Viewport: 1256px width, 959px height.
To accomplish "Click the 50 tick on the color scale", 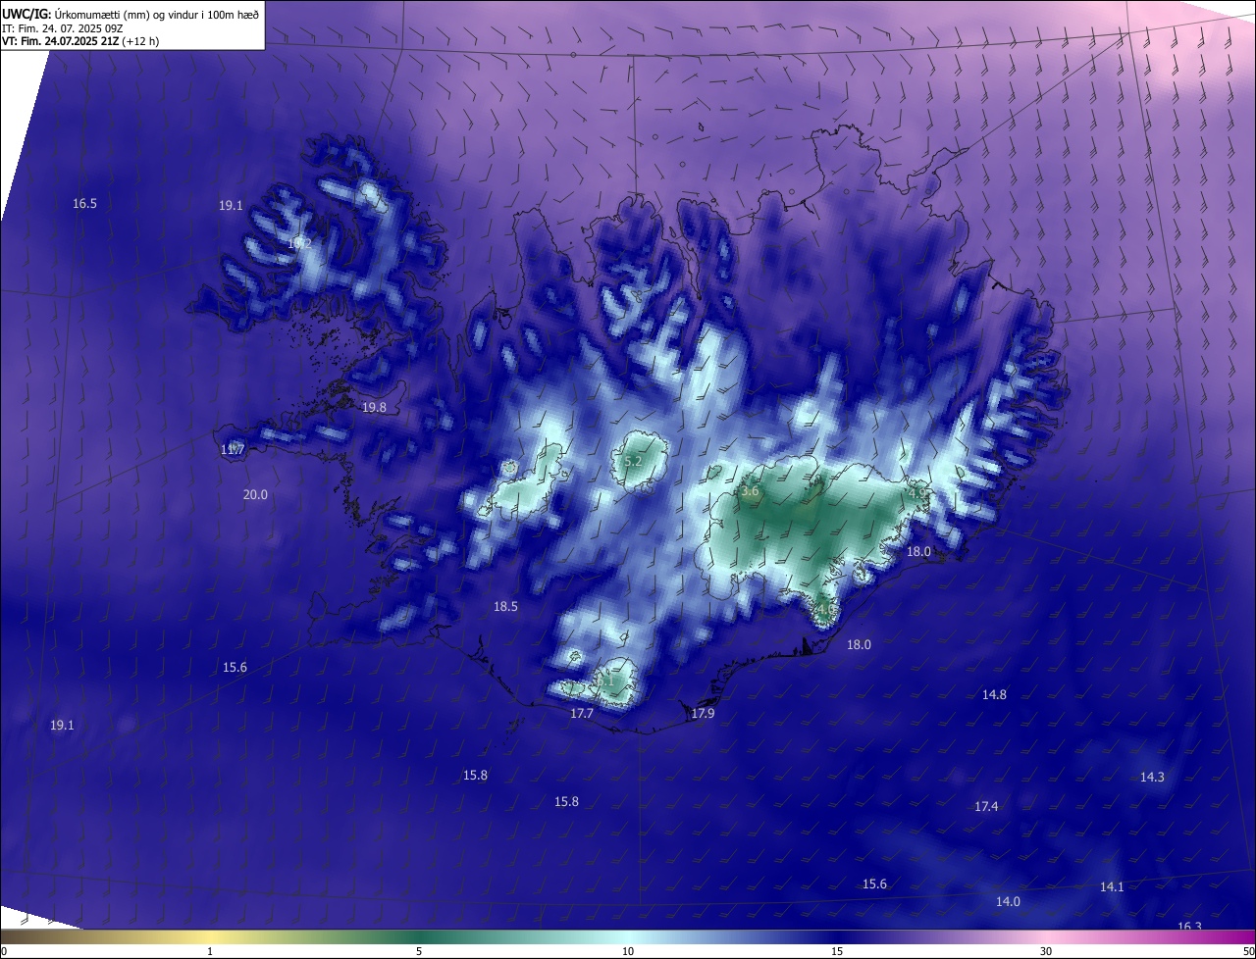I will (x=1248, y=952).
